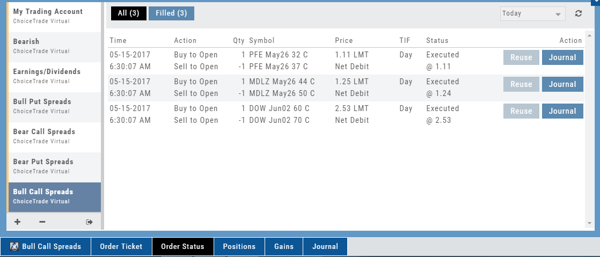Open the Today date range dropdown
The height and width of the screenshot is (257, 600).
click(532, 13)
